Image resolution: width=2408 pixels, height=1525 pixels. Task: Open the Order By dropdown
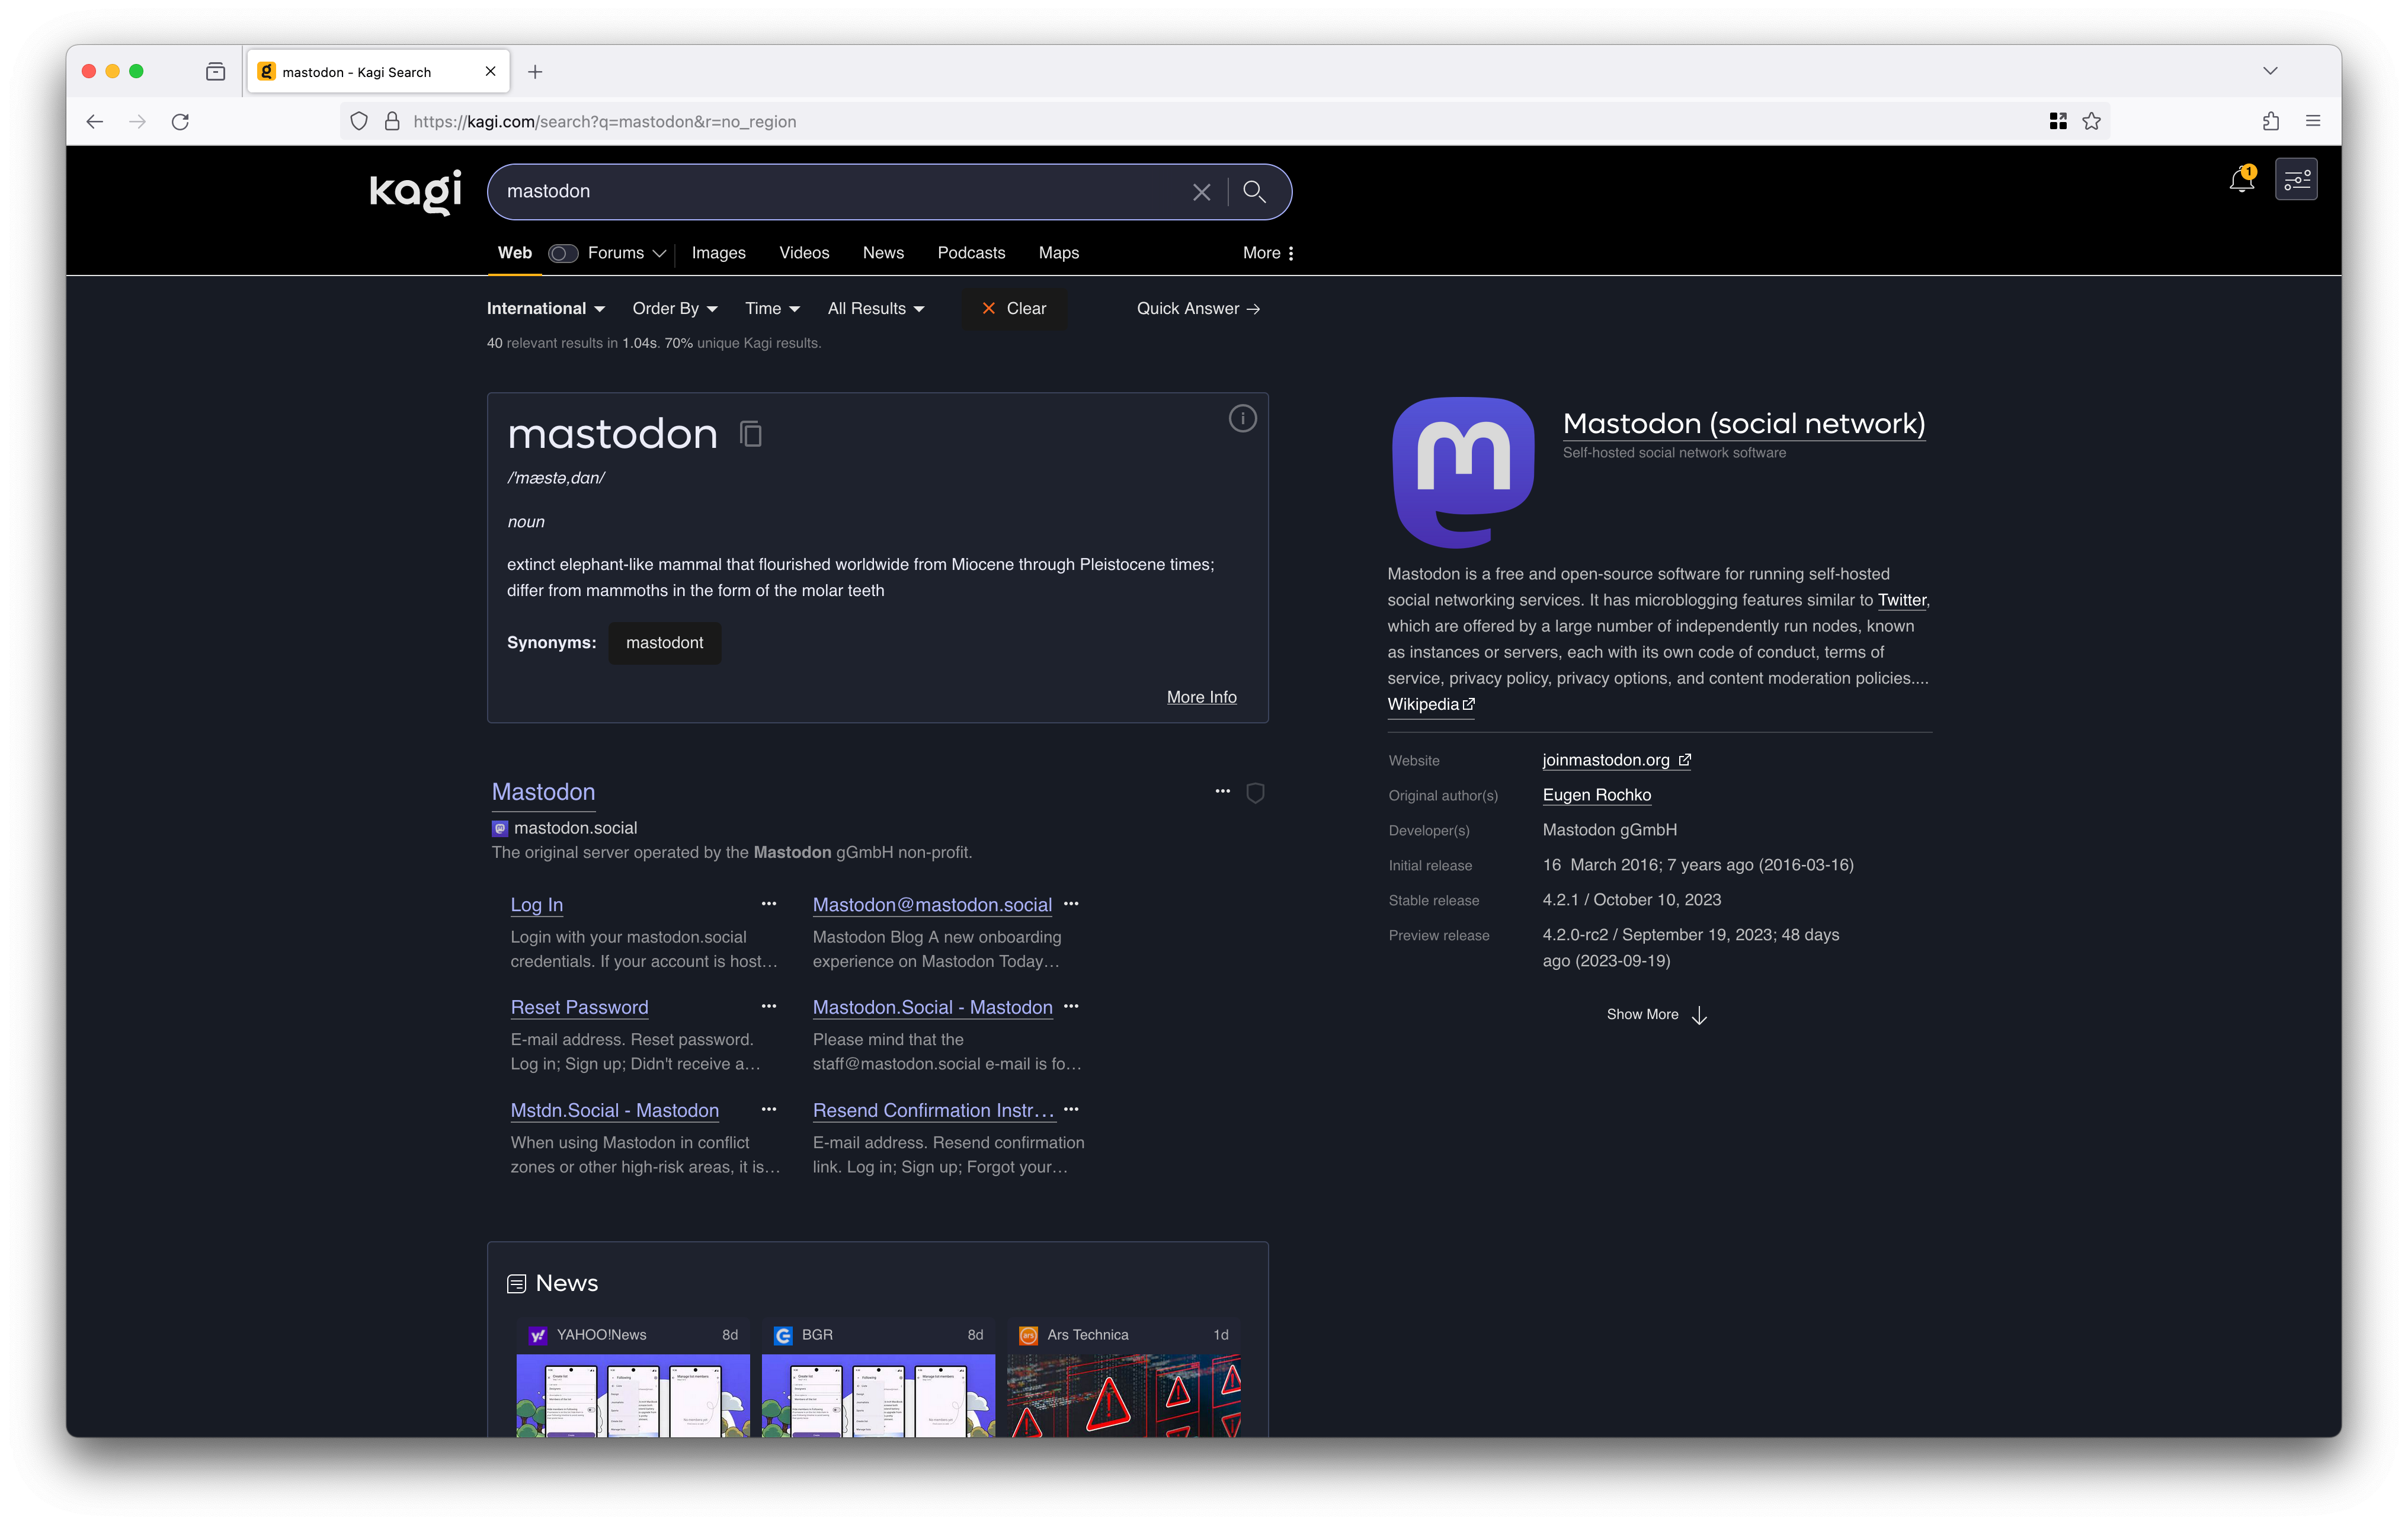click(675, 309)
